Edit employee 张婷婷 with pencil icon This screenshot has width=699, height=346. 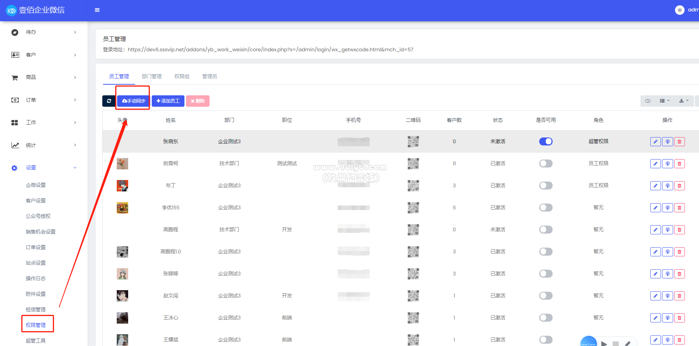pyautogui.click(x=655, y=274)
